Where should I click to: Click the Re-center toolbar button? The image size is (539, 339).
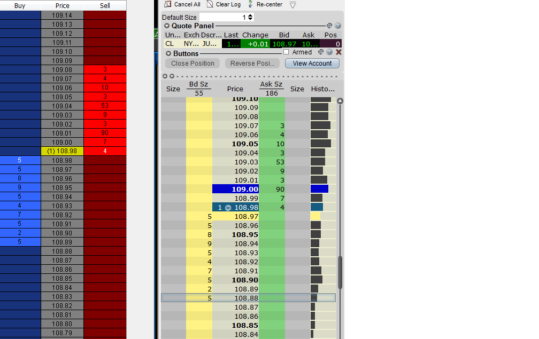[x=265, y=4]
